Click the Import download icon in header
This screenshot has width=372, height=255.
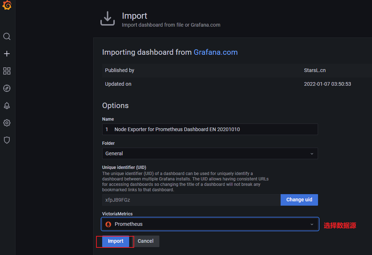pos(107,19)
